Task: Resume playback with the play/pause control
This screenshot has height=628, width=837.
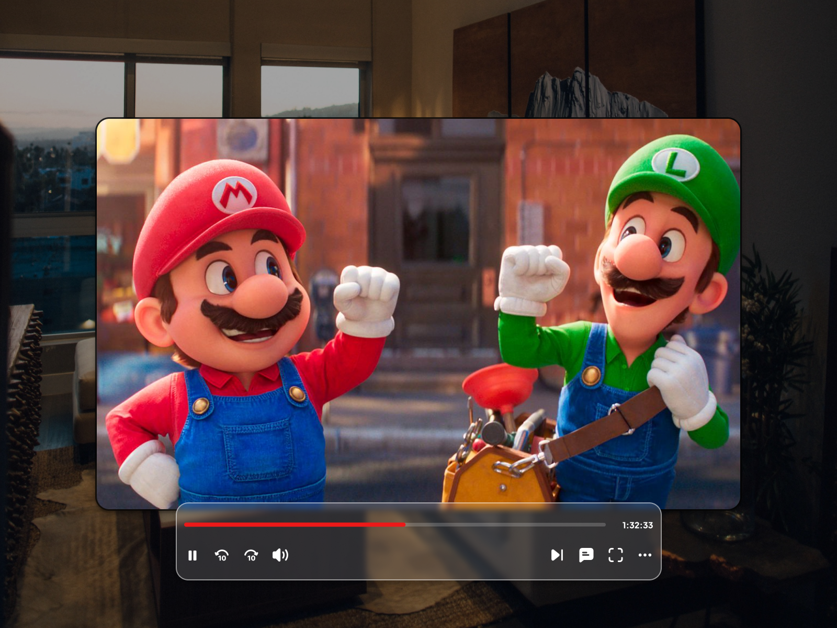Action: click(x=193, y=556)
